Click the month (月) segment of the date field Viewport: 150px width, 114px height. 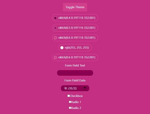coord(71,88)
